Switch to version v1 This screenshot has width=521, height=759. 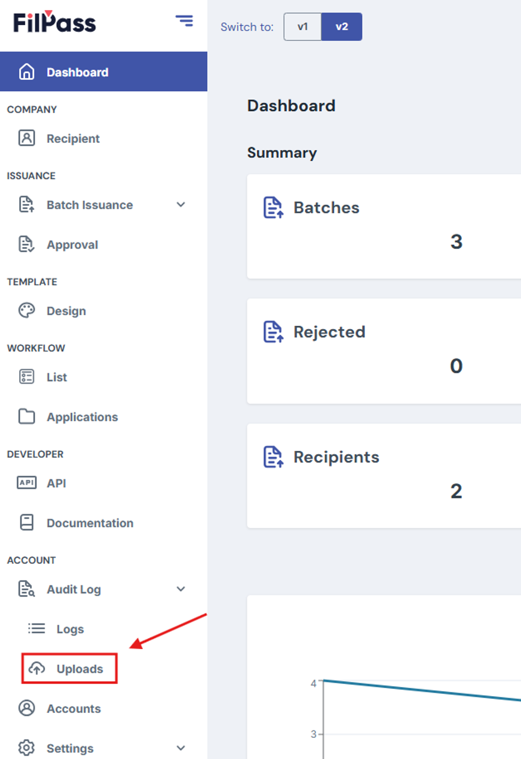pyautogui.click(x=303, y=26)
